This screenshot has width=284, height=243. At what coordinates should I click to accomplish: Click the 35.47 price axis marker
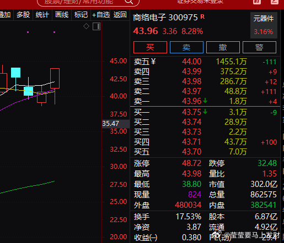point(116,124)
